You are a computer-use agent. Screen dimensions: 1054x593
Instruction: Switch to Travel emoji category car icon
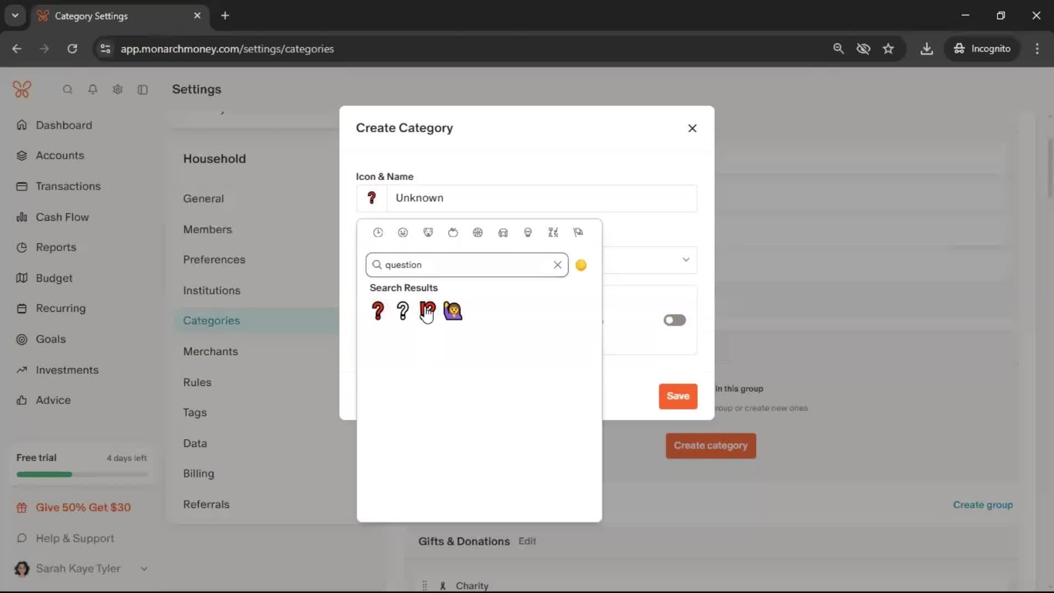(x=503, y=233)
